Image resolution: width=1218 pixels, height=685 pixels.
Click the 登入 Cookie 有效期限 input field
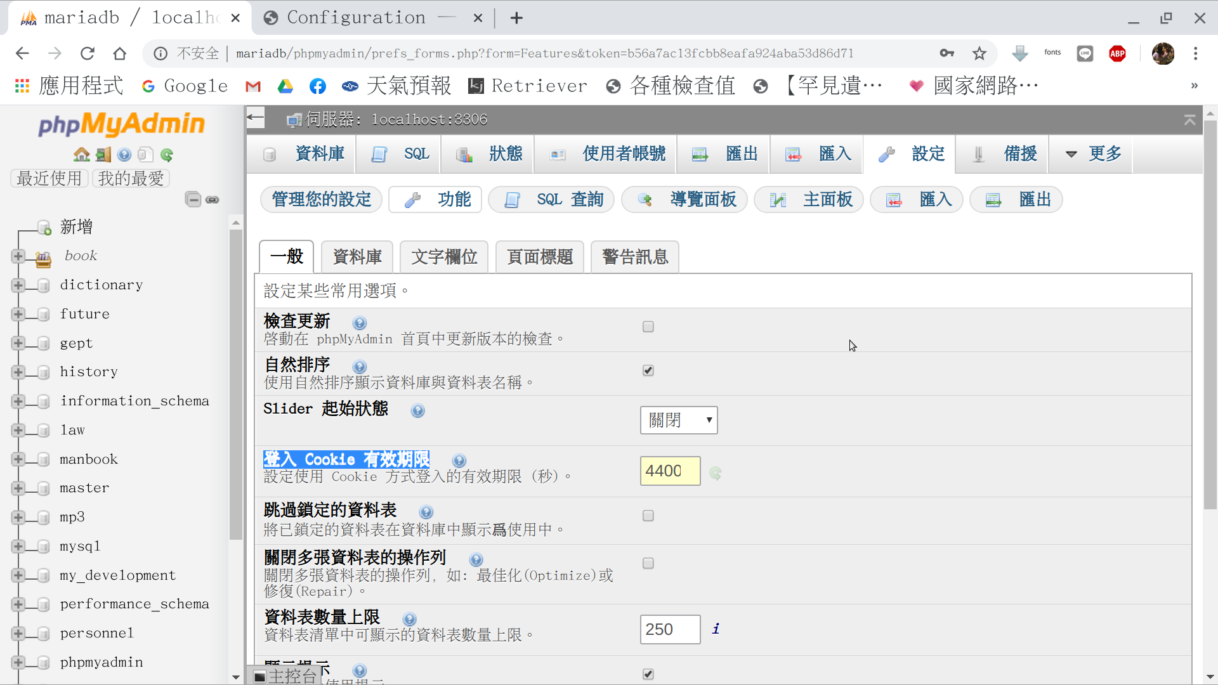pyautogui.click(x=670, y=471)
